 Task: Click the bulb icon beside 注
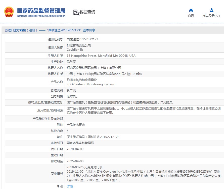58,186
